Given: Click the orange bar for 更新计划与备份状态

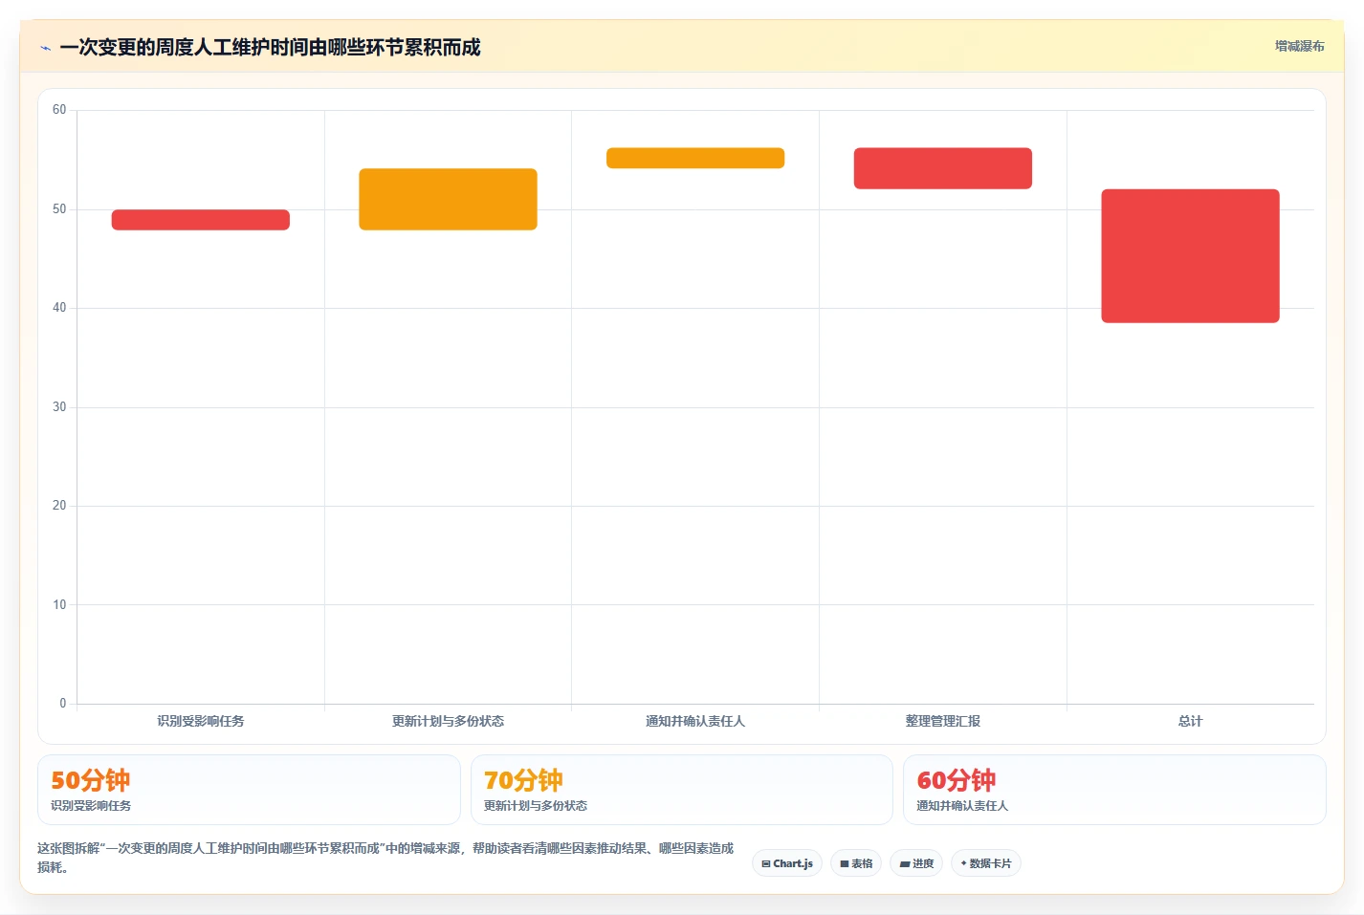Looking at the screenshot, I should coord(448,199).
